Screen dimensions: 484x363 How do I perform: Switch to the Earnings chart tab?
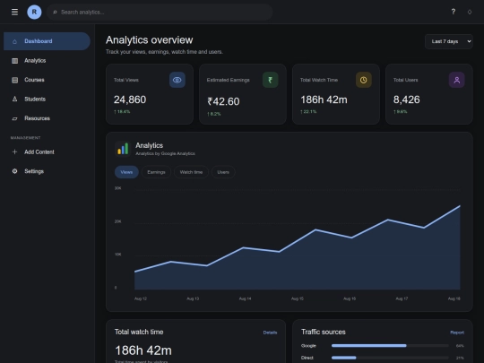point(156,172)
